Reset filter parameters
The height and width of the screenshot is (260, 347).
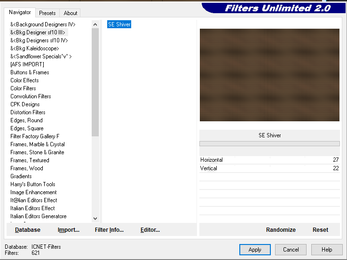[x=320, y=230]
